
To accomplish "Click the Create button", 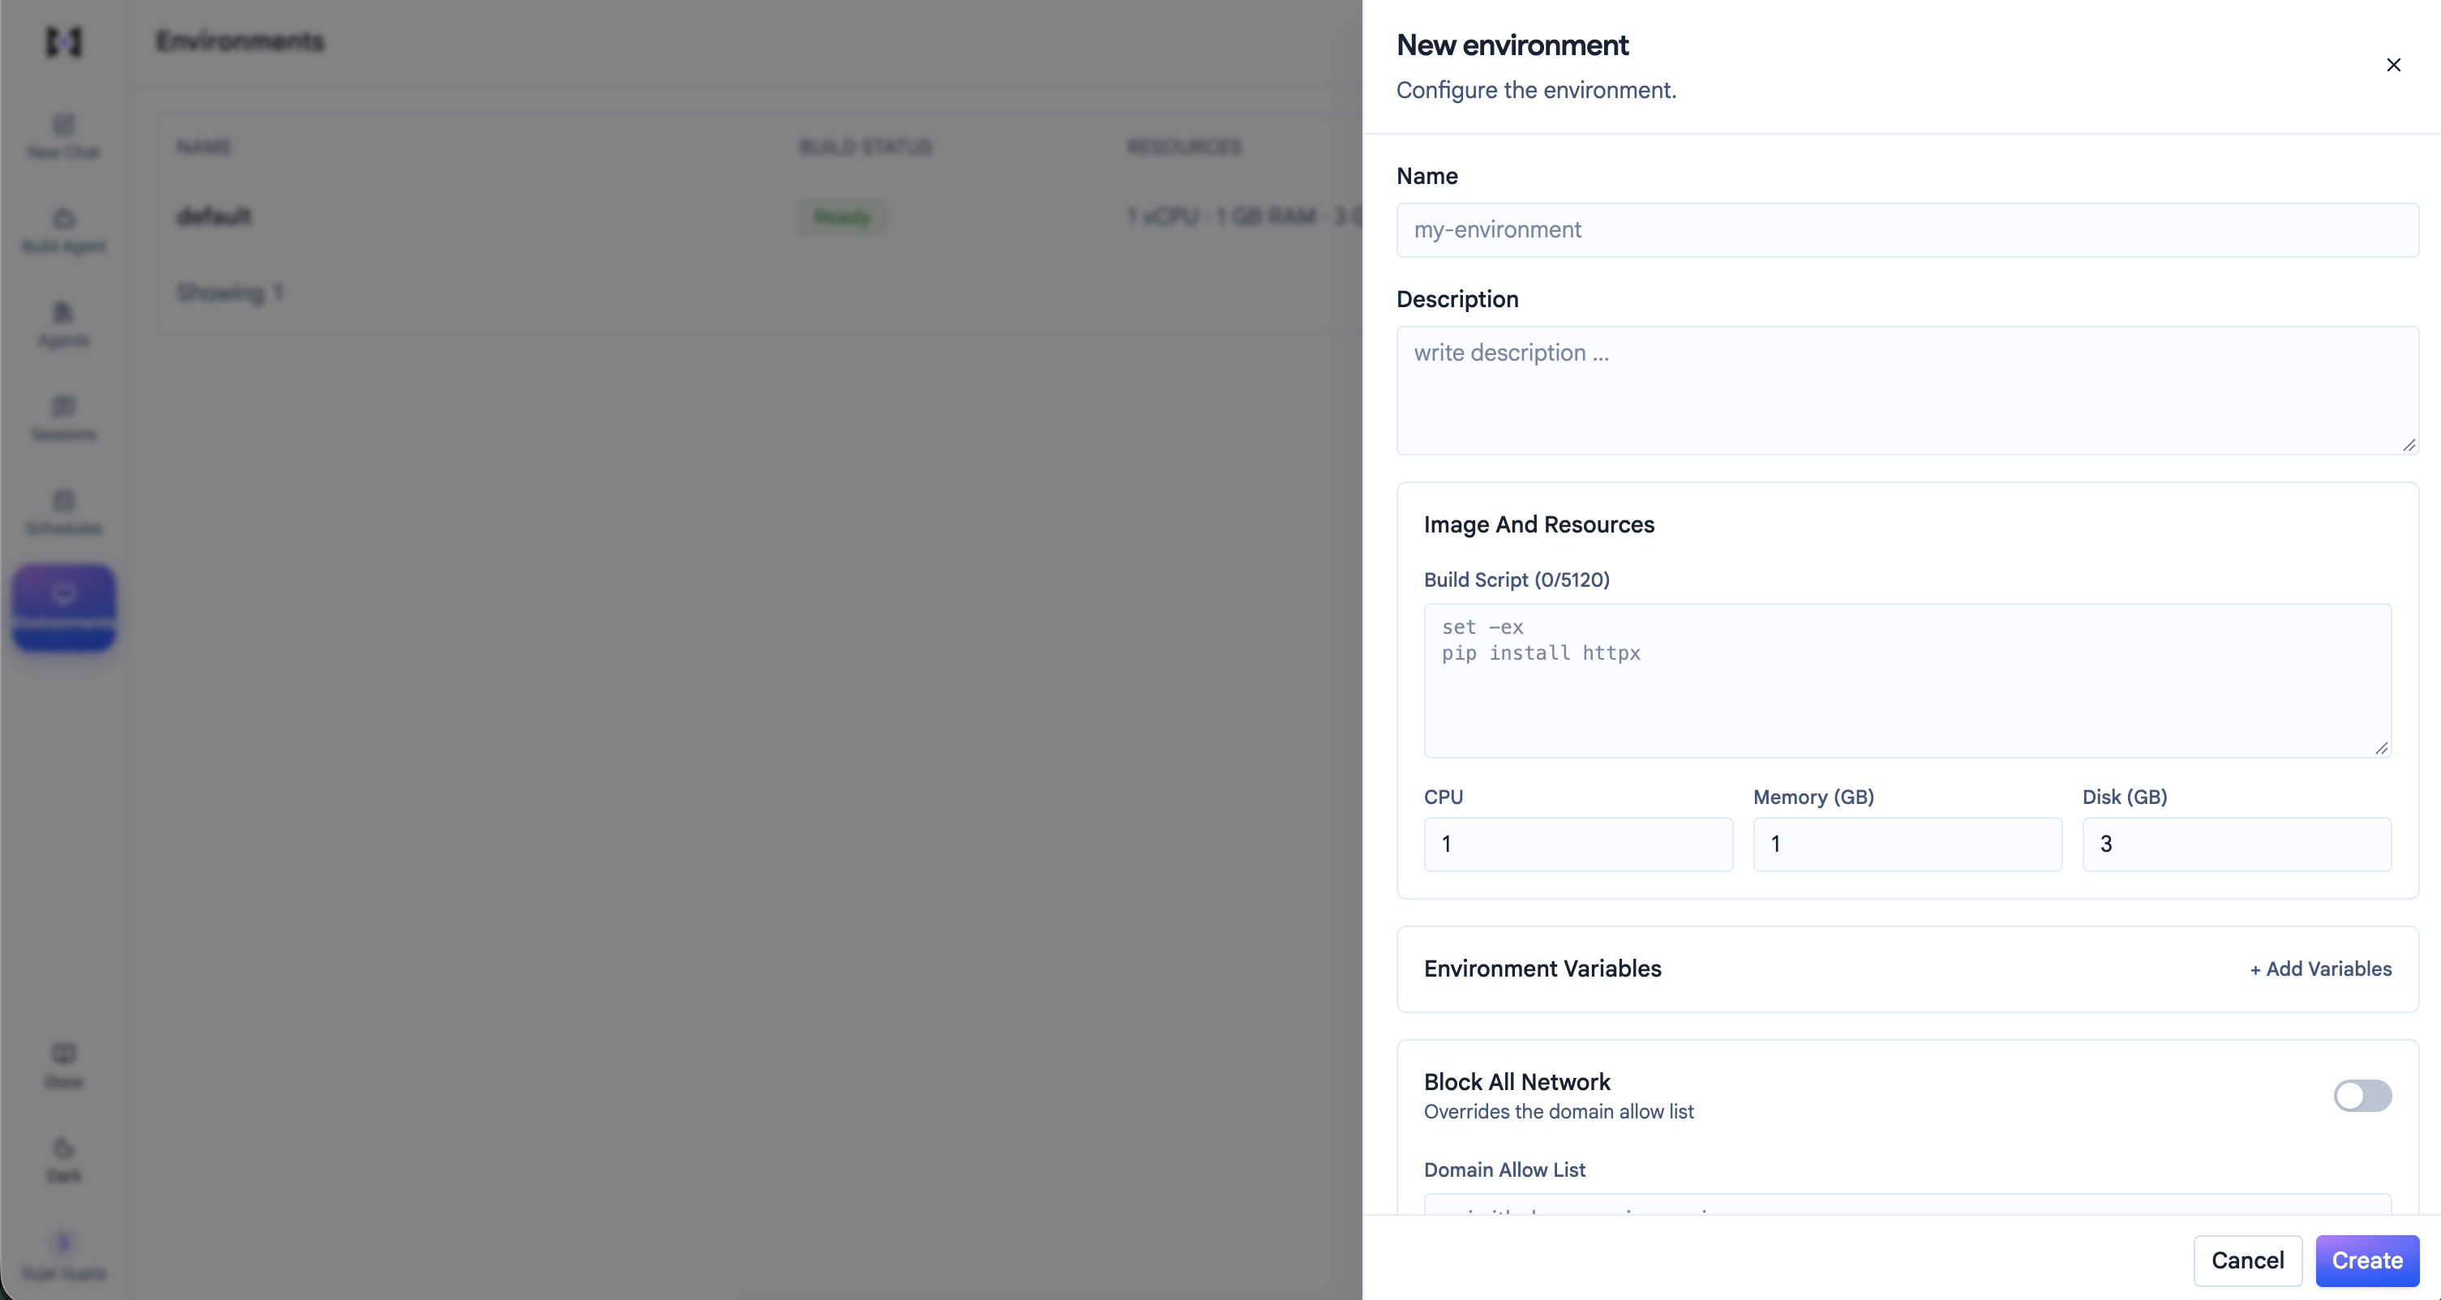I will tap(2367, 1260).
